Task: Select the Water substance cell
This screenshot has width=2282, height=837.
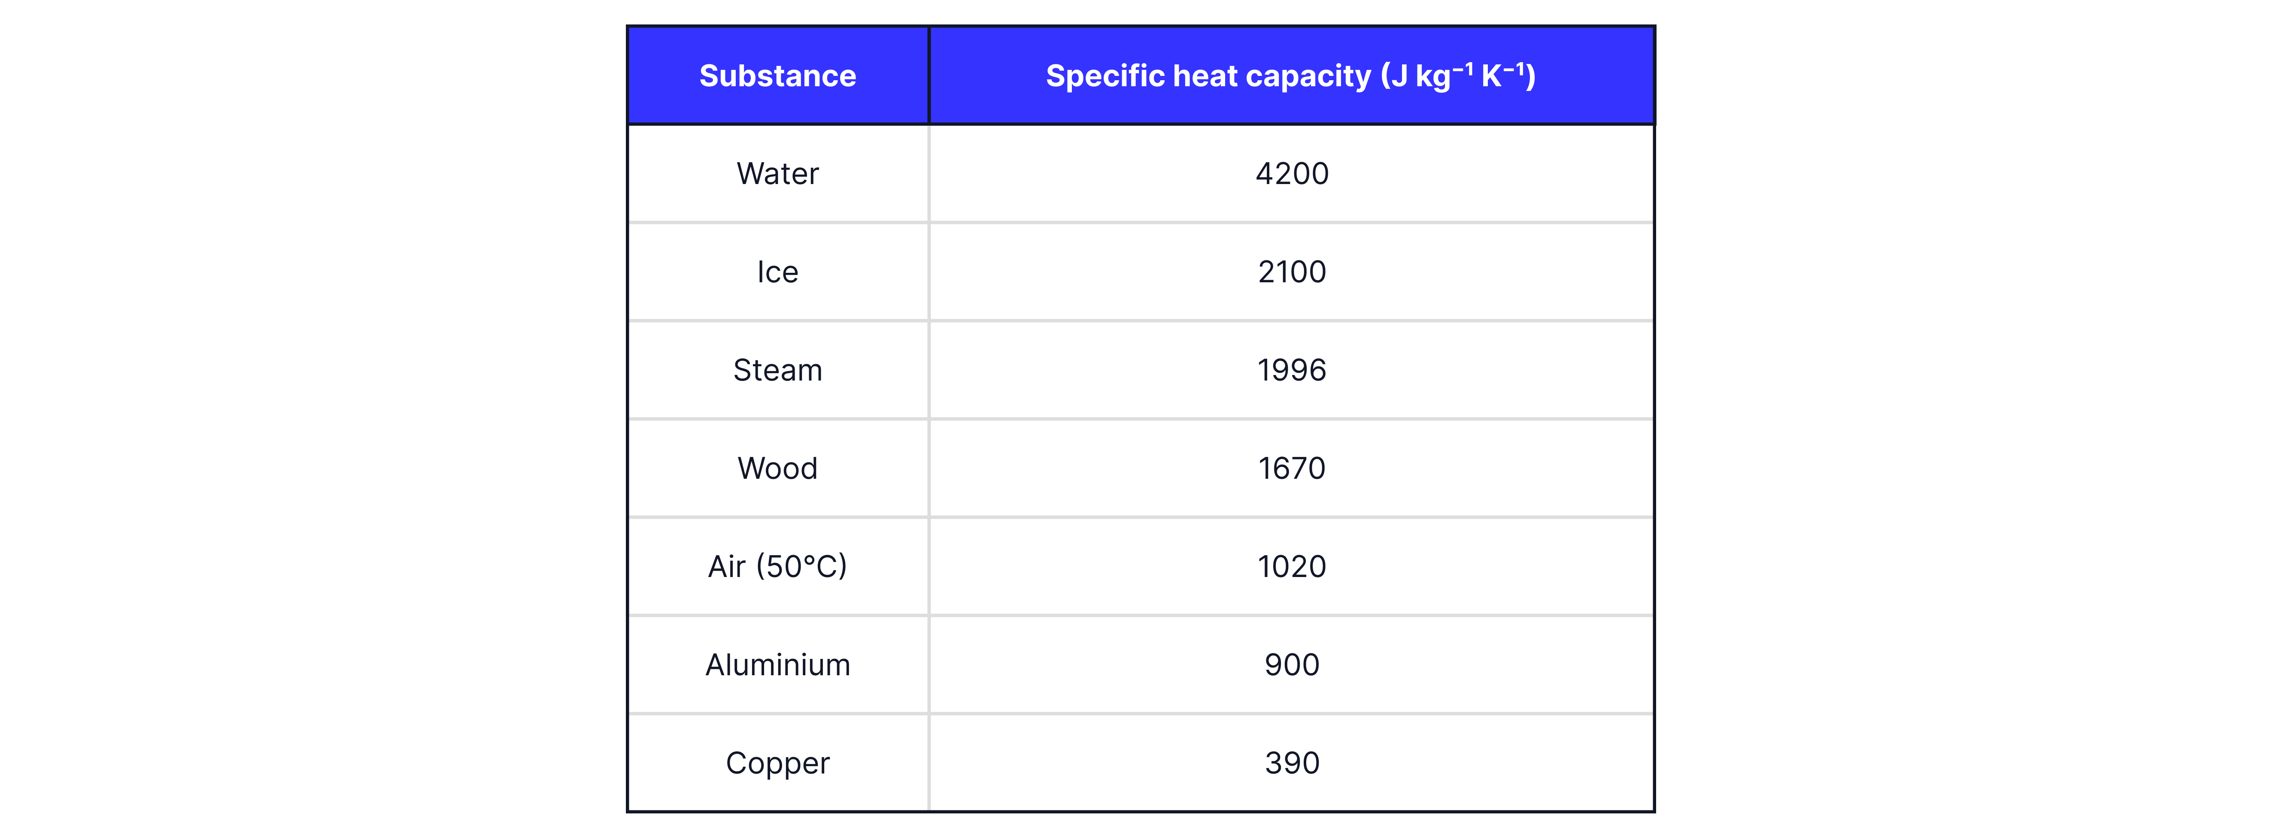Action: (x=777, y=174)
